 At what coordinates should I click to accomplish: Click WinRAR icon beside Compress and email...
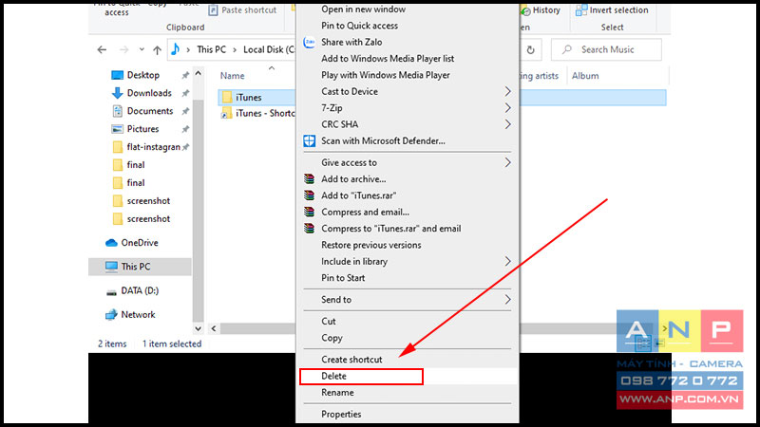[x=310, y=212]
